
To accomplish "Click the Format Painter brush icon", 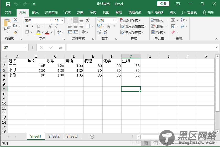I will (15, 32).
